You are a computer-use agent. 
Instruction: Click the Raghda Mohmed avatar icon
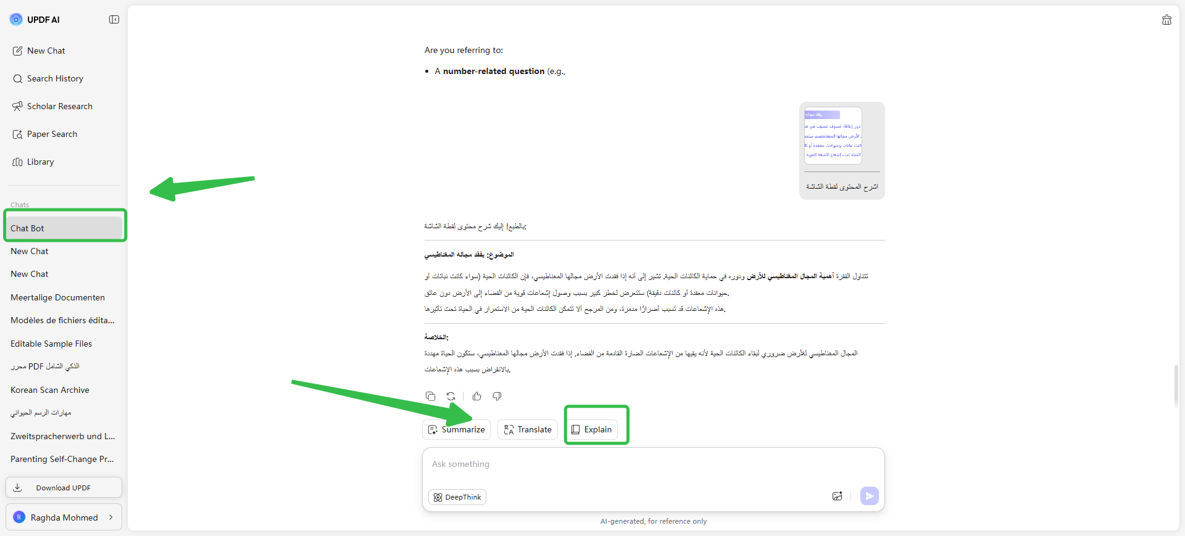pos(19,517)
